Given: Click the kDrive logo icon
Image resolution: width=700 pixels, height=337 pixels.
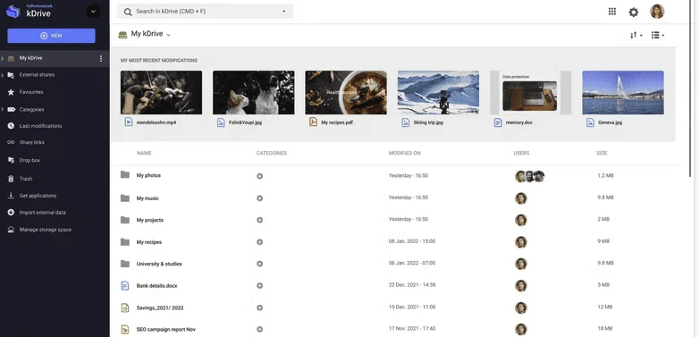Looking at the screenshot, I should 13,11.
